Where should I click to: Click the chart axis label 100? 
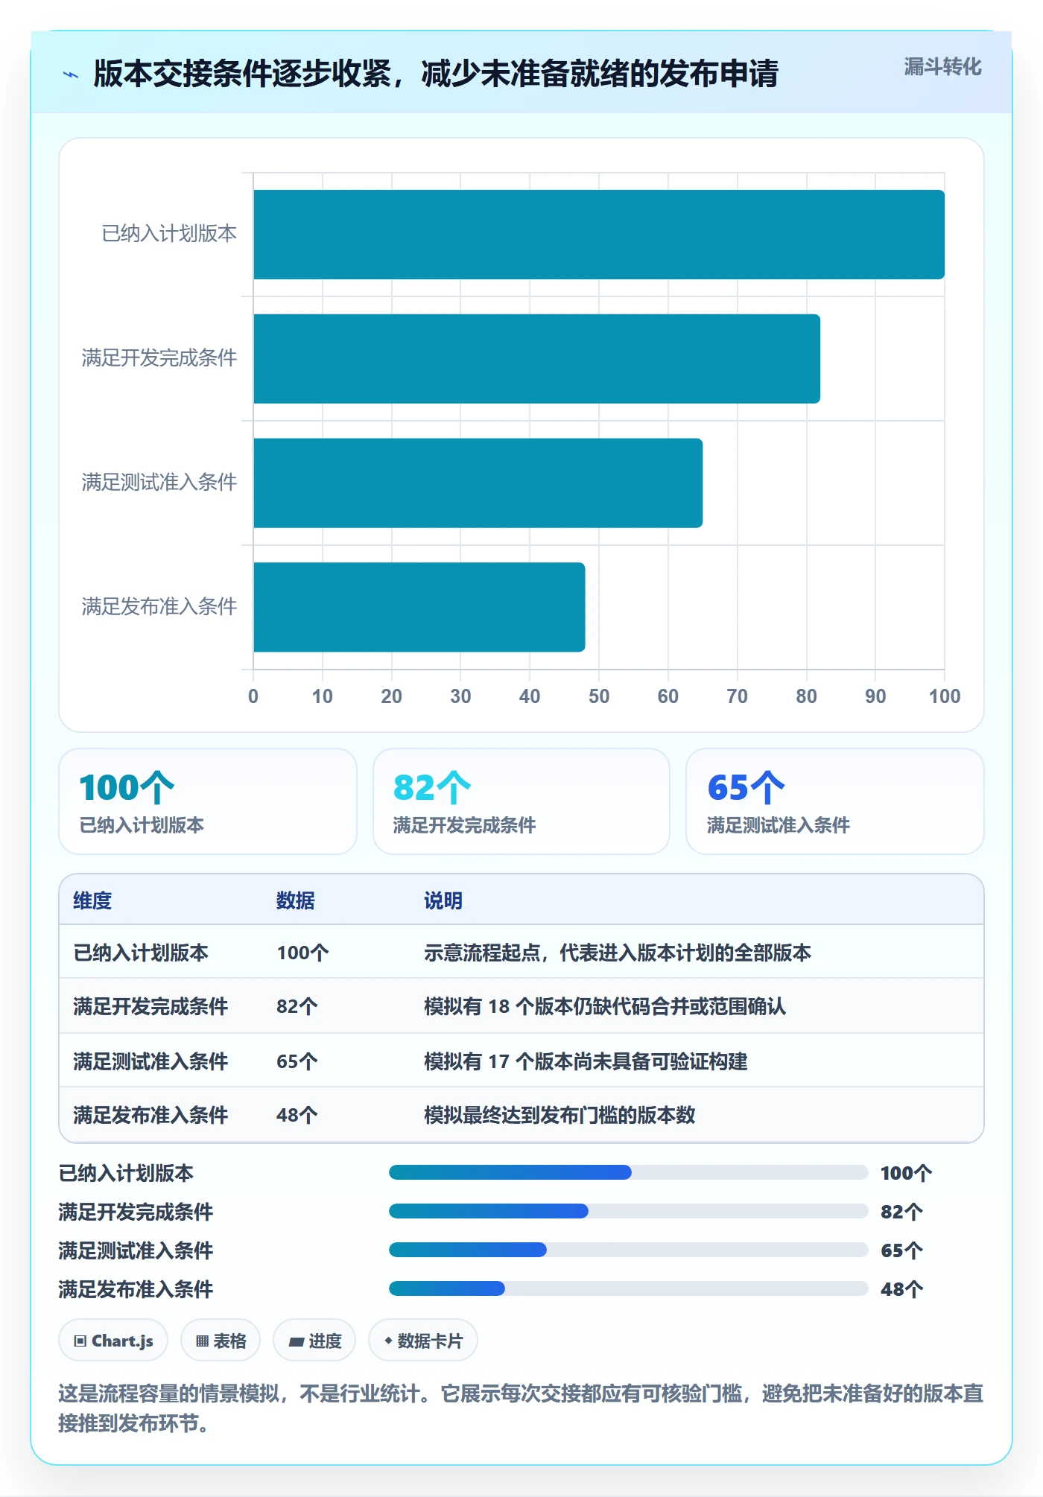tap(945, 696)
